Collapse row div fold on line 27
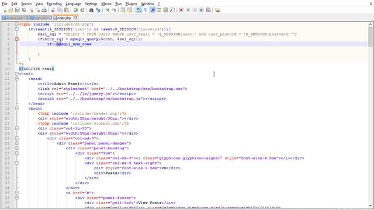Viewport: 374px width, 210px height. pos(17,153)
